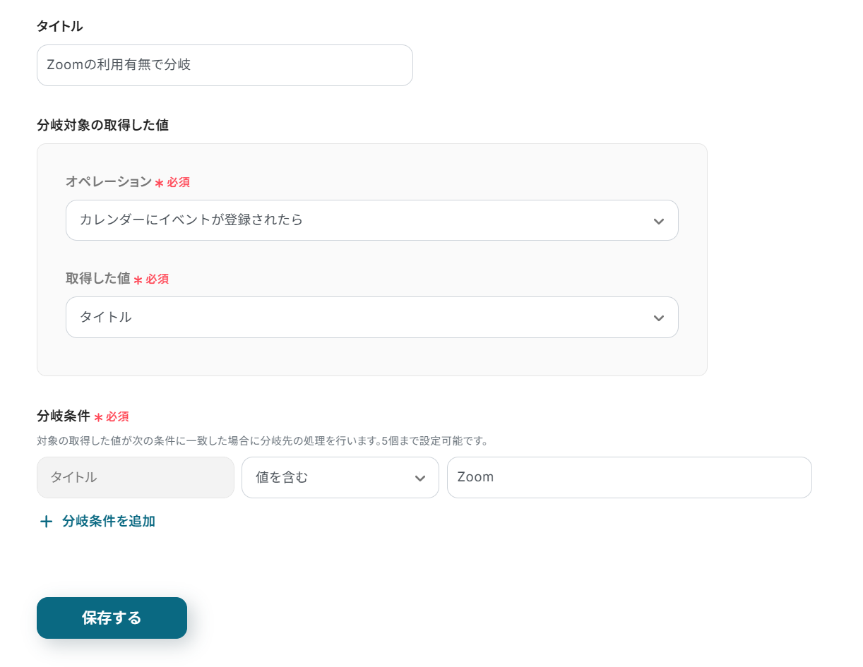Click the red 必須 marker beside 分岐条件
Screen dimensions: 863x667
117,417
